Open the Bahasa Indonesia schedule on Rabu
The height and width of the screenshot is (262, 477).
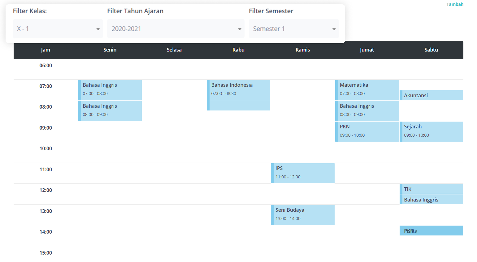pyautogui.click(x=238, y=95)
